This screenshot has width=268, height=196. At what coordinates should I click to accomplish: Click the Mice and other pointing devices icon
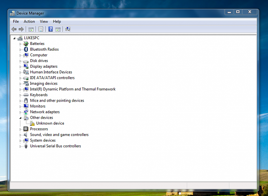[26, 100]
